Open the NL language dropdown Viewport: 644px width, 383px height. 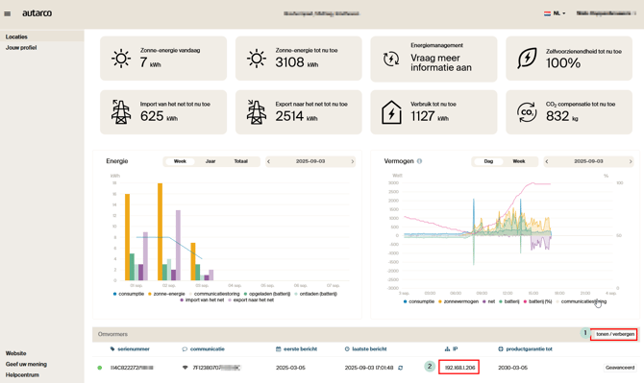click(555, 13)
